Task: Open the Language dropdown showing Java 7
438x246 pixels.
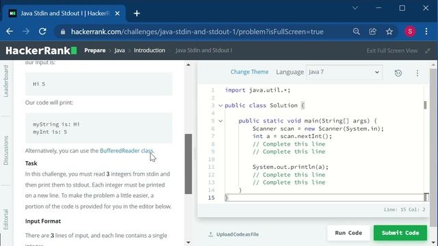Action: 344,72
